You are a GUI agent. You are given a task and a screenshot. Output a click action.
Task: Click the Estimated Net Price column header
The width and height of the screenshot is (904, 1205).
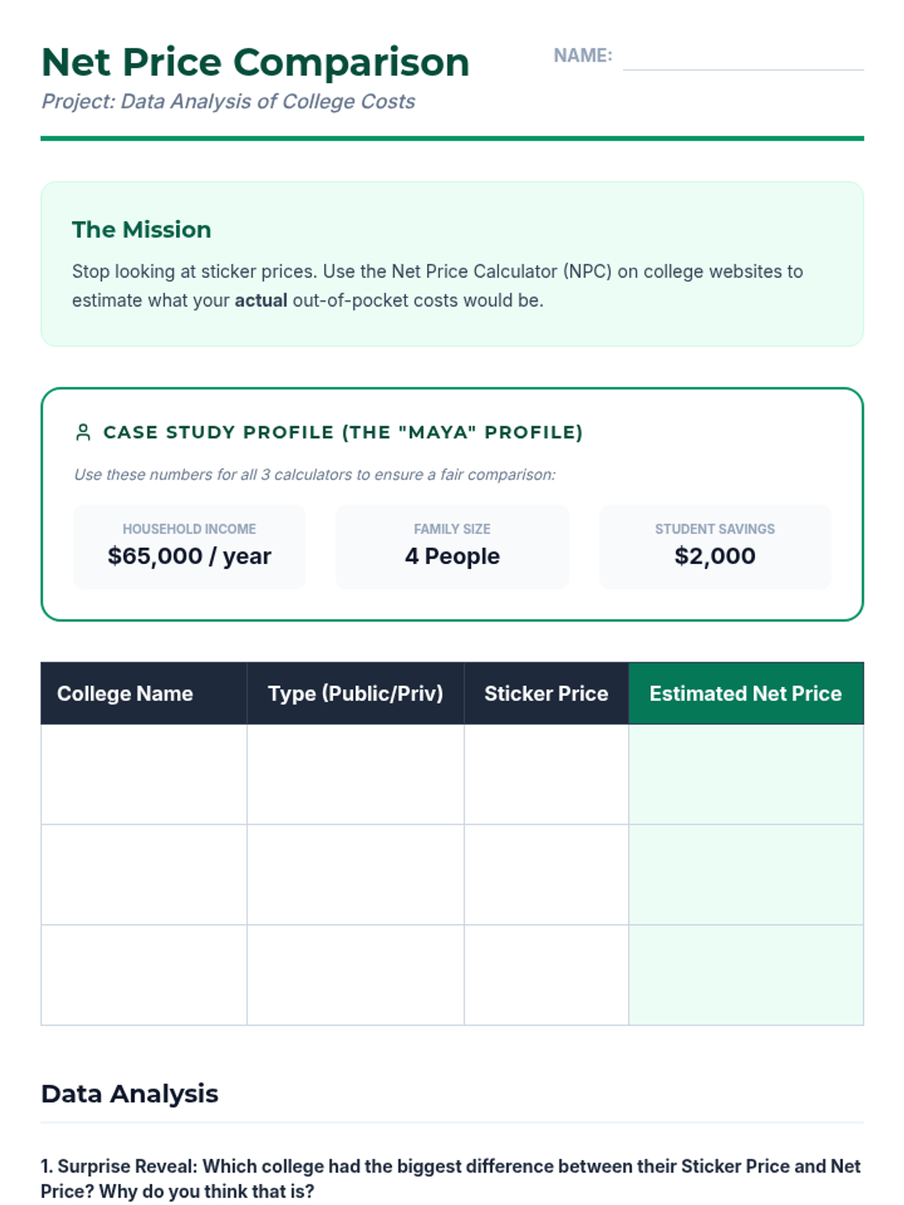click(x=745, y=694)
